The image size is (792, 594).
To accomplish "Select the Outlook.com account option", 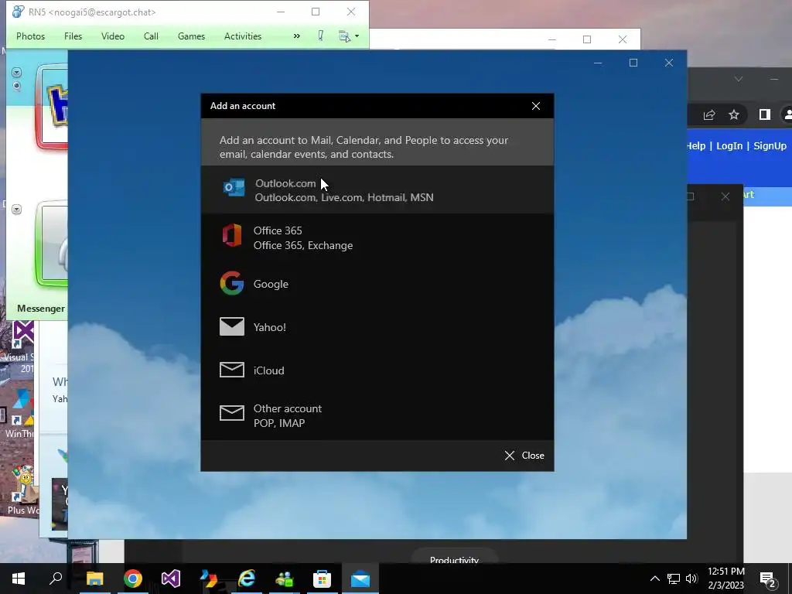I will (x=377, y=190).
